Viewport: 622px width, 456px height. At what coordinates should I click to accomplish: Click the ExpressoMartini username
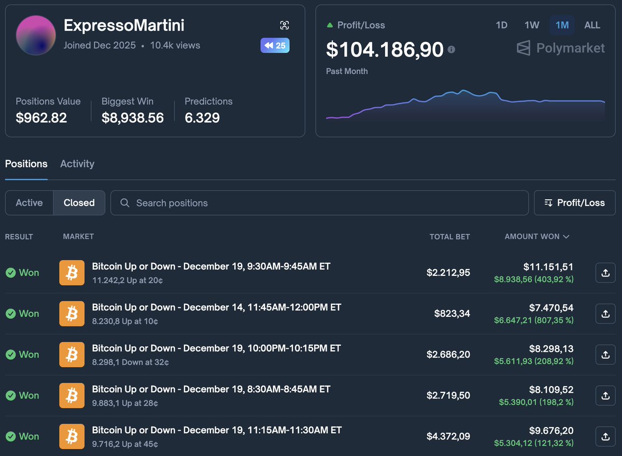124,25
